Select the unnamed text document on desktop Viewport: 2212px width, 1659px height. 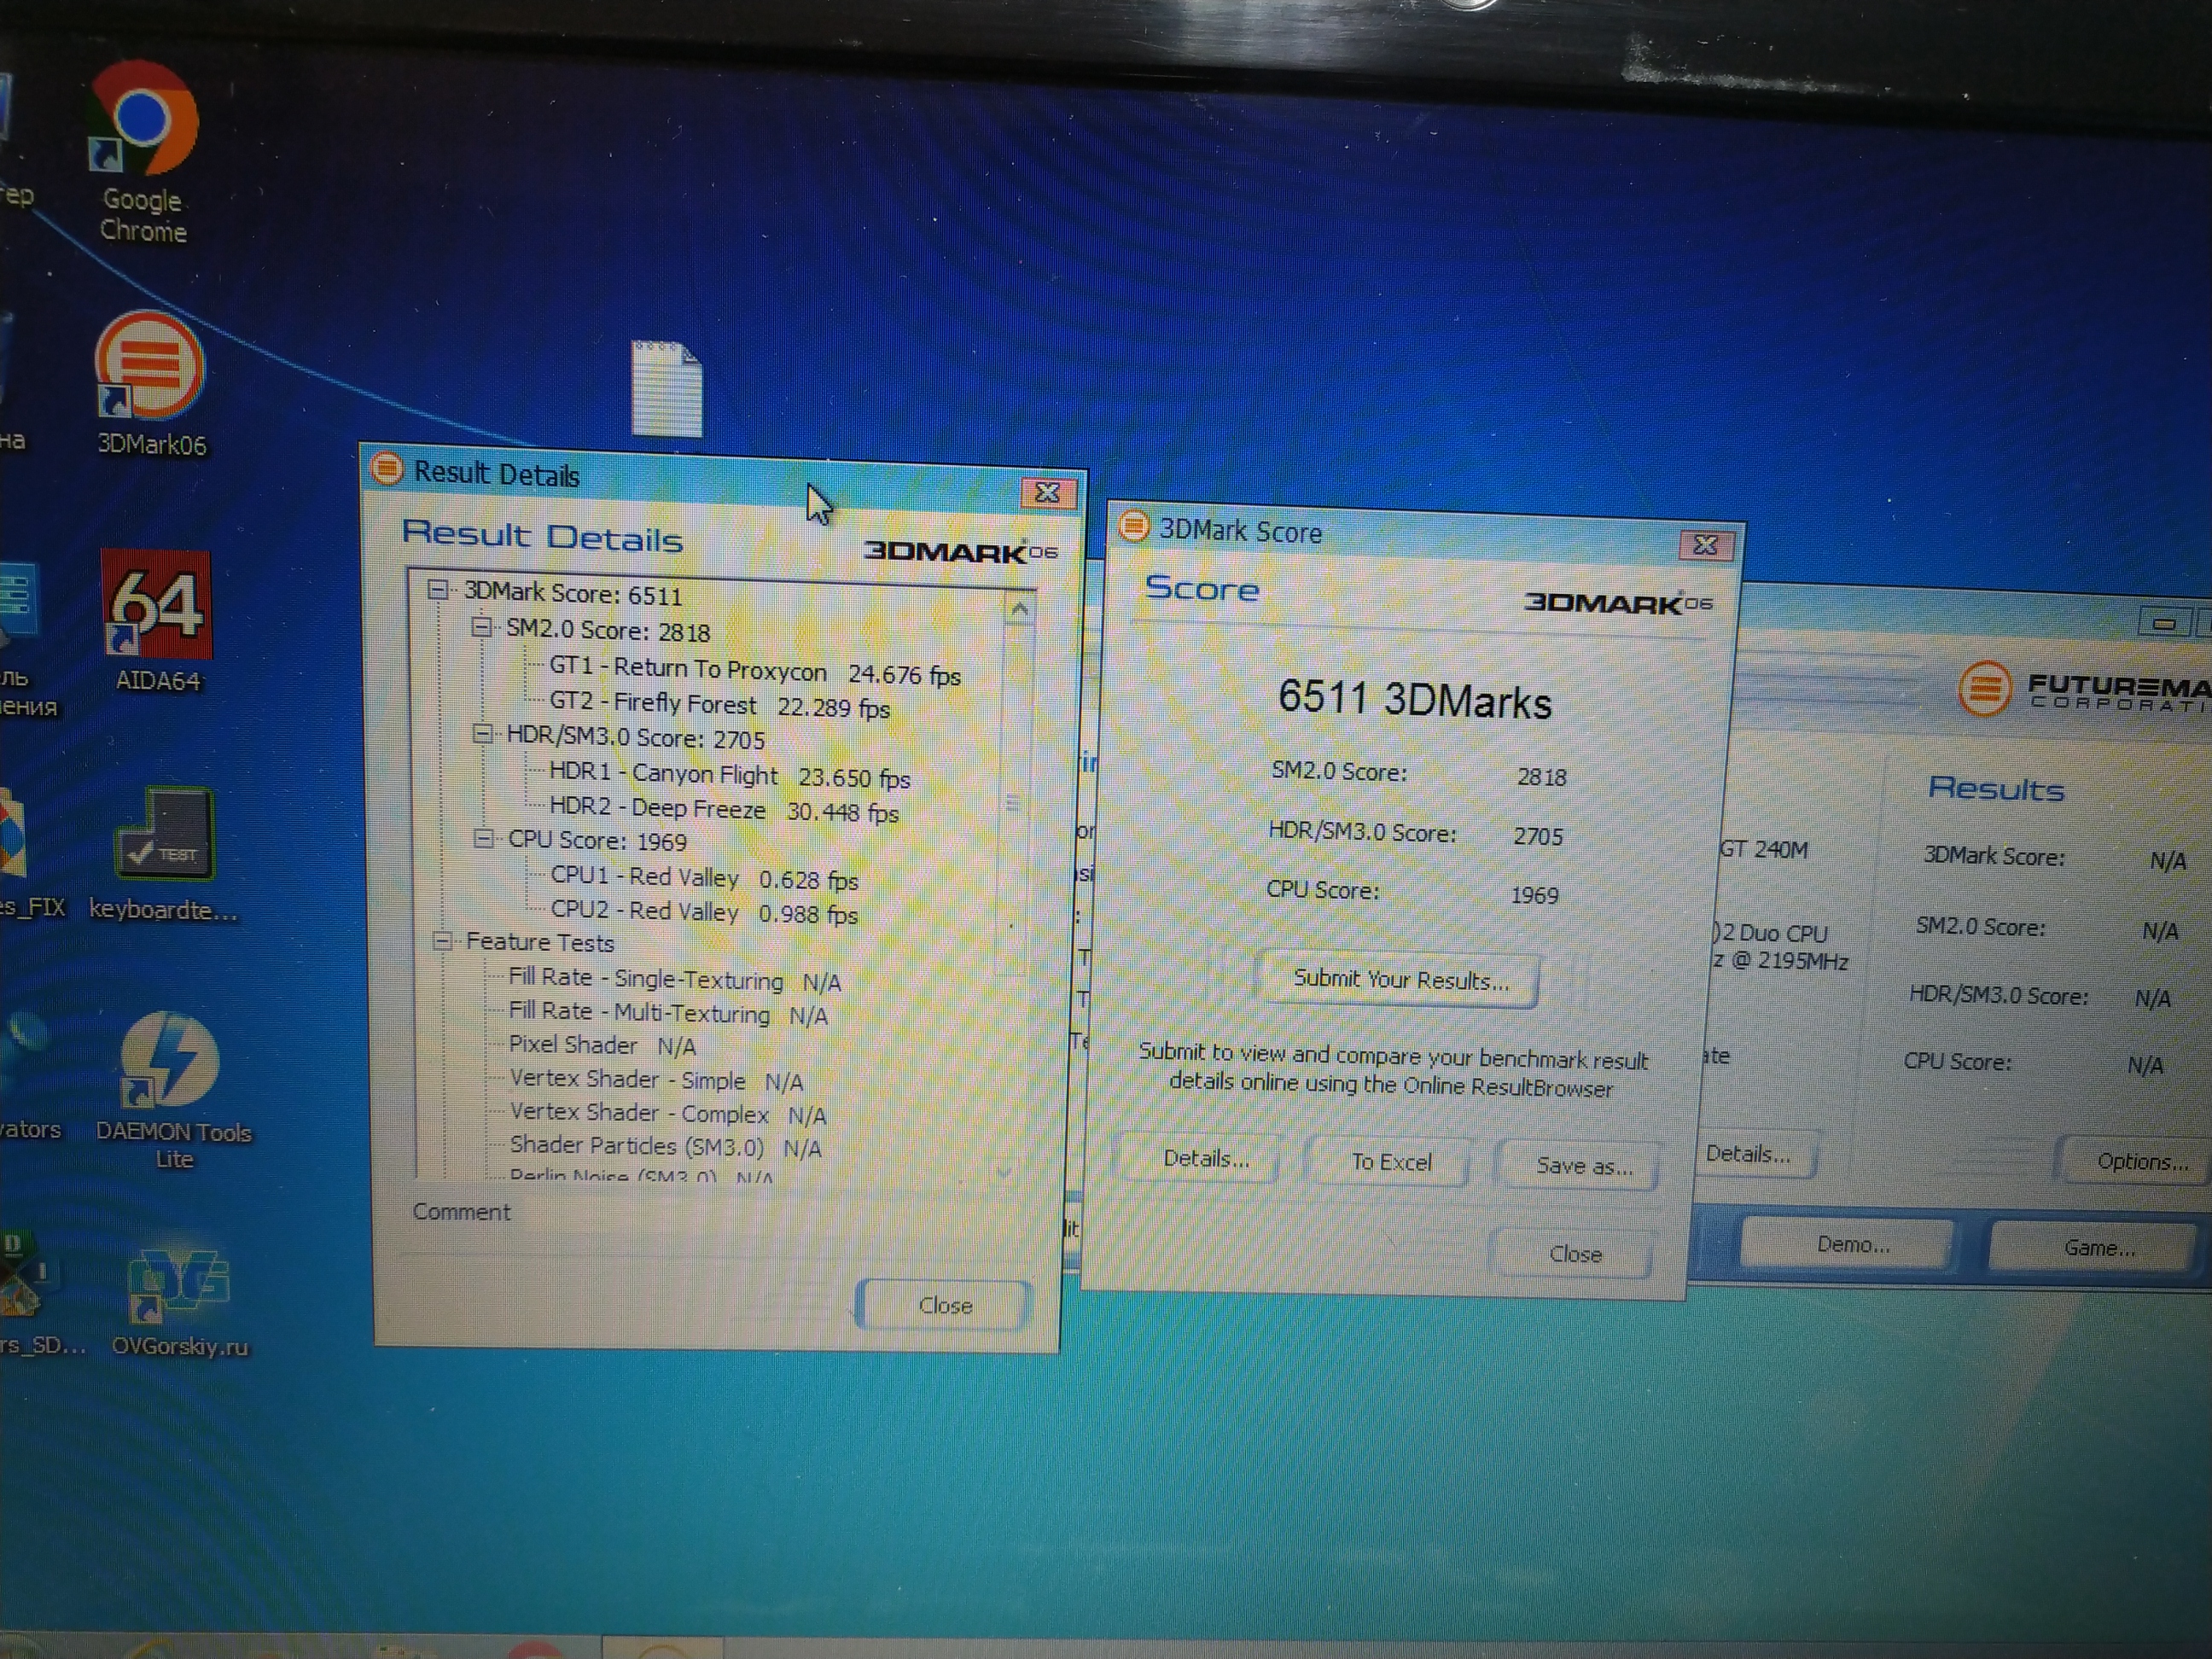667,389
